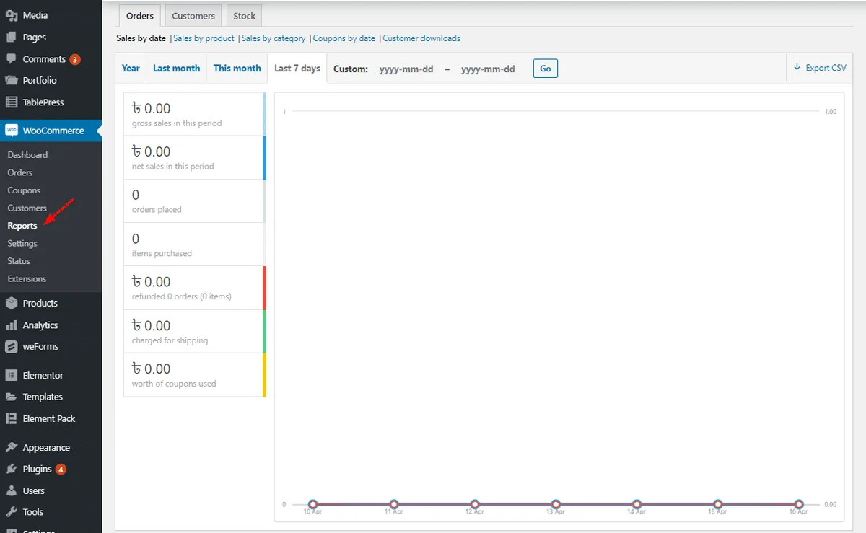
Task: Highlight worth of coupons used legend
Action: pyautogui.click(x=194, y=374)
